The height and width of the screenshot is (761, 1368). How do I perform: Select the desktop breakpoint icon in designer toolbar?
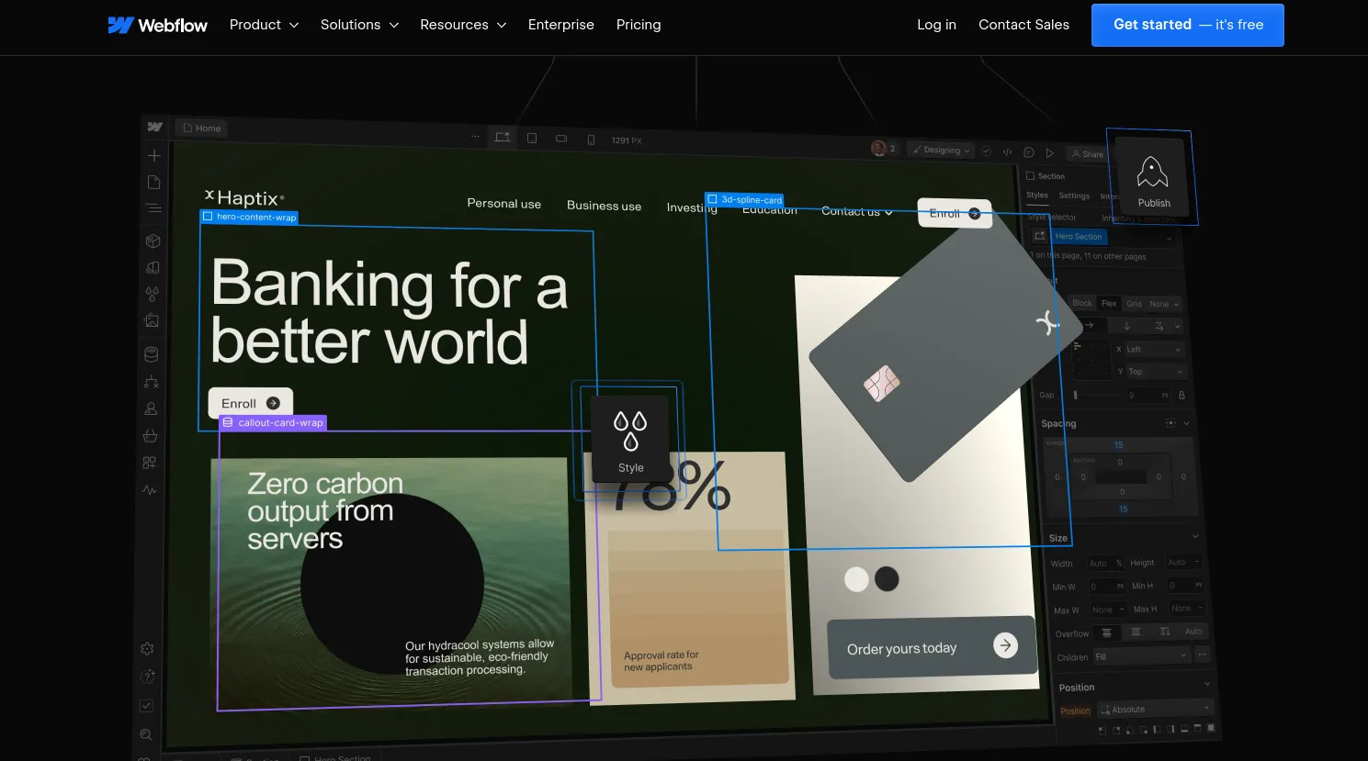[x=503, y=137]
